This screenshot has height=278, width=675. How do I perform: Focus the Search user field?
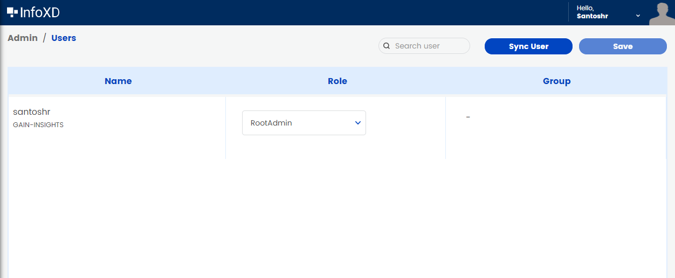[x=424, y=46]
